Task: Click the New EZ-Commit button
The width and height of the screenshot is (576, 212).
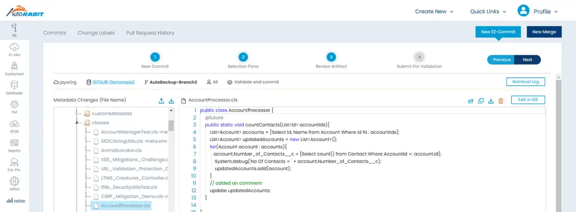Action: coord(498,31)
